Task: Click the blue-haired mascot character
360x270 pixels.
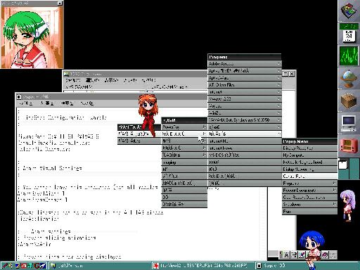Action: pyautogui.click(x=311, y=249)
